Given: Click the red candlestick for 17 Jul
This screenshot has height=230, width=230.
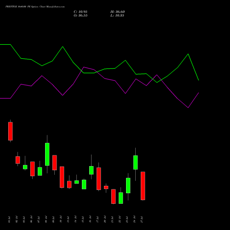Looking at the screenshot, I should click(99, 179).
